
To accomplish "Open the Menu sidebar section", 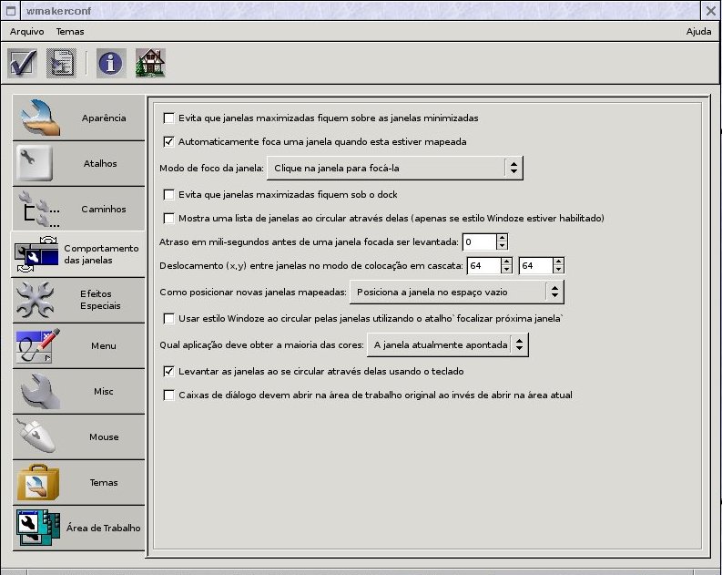I will (78, 345).
